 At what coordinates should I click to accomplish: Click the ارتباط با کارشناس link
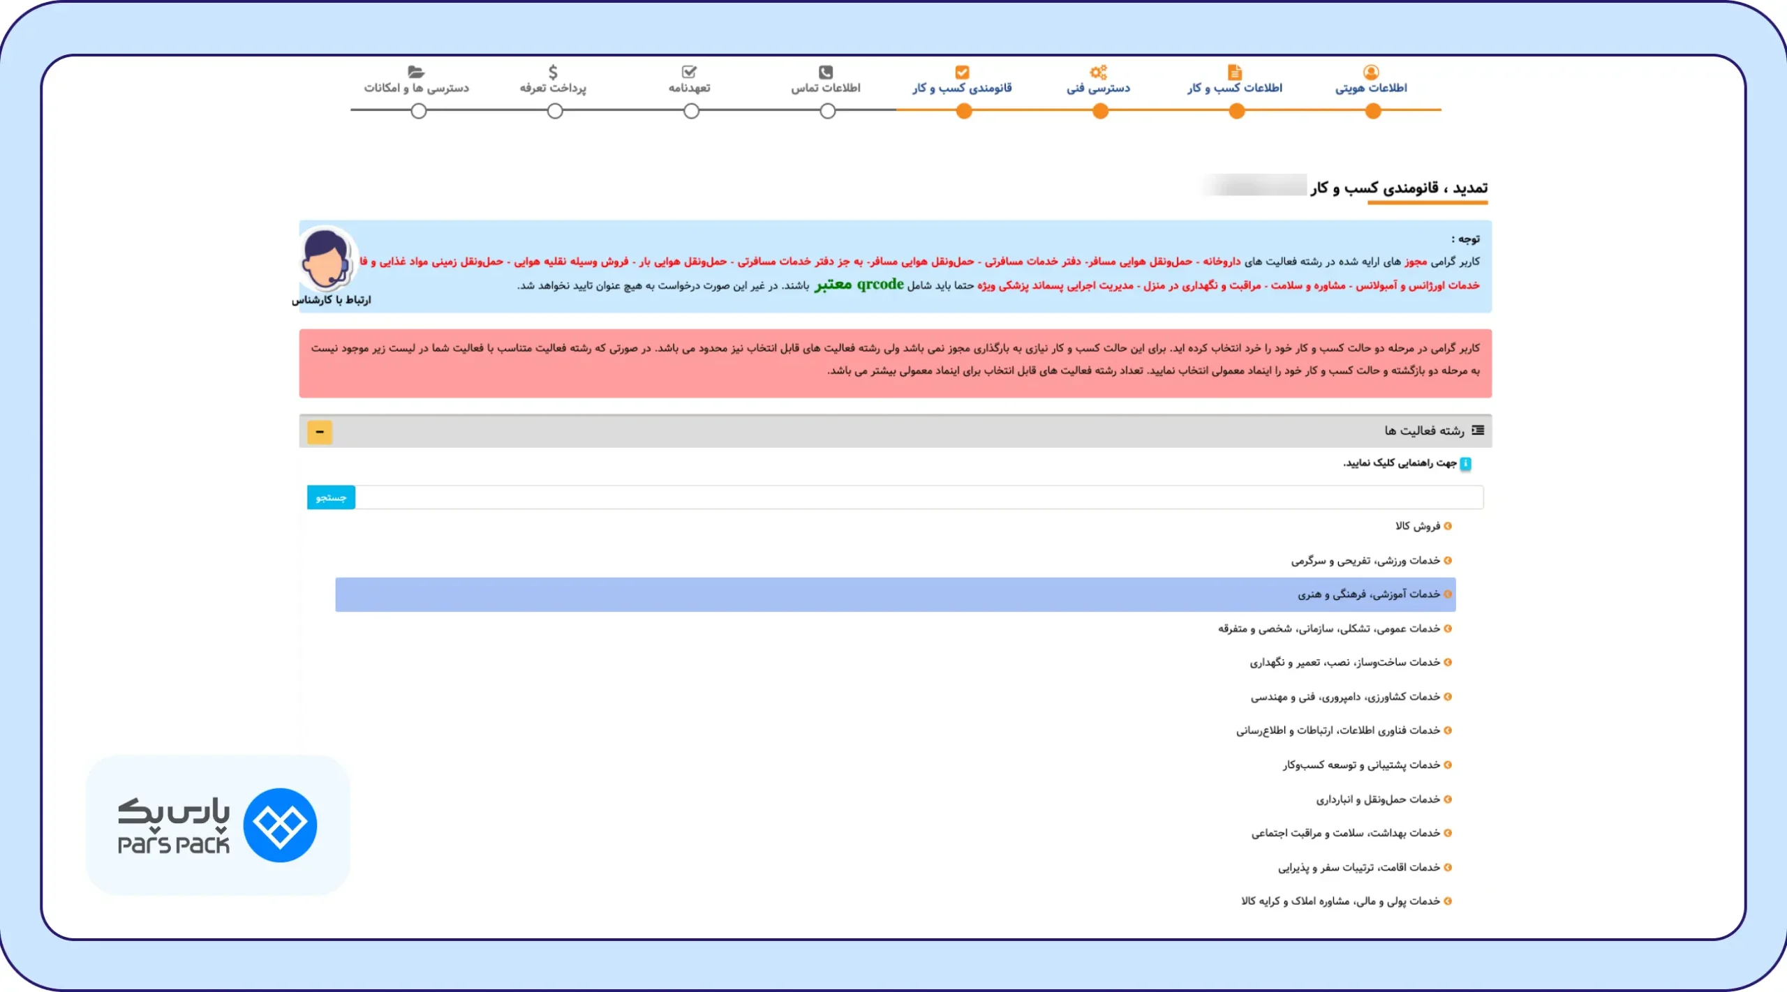point(332,300)
